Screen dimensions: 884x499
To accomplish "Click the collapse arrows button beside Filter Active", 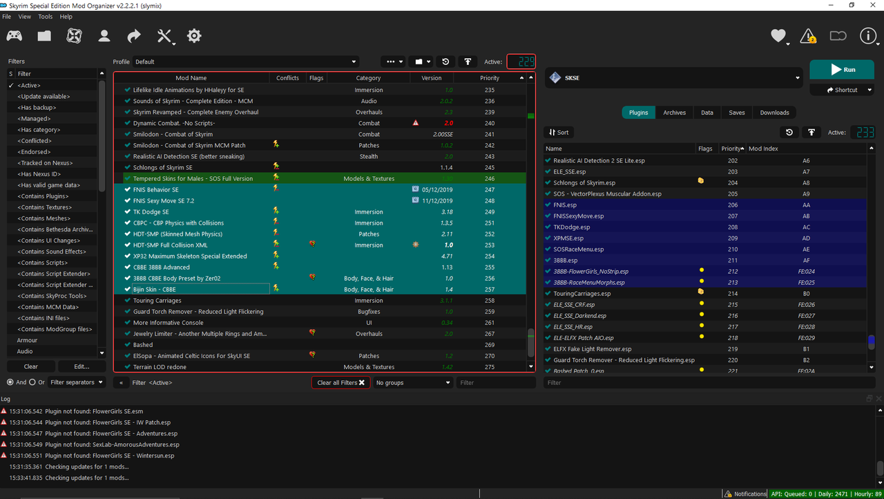I will (121, 382).
